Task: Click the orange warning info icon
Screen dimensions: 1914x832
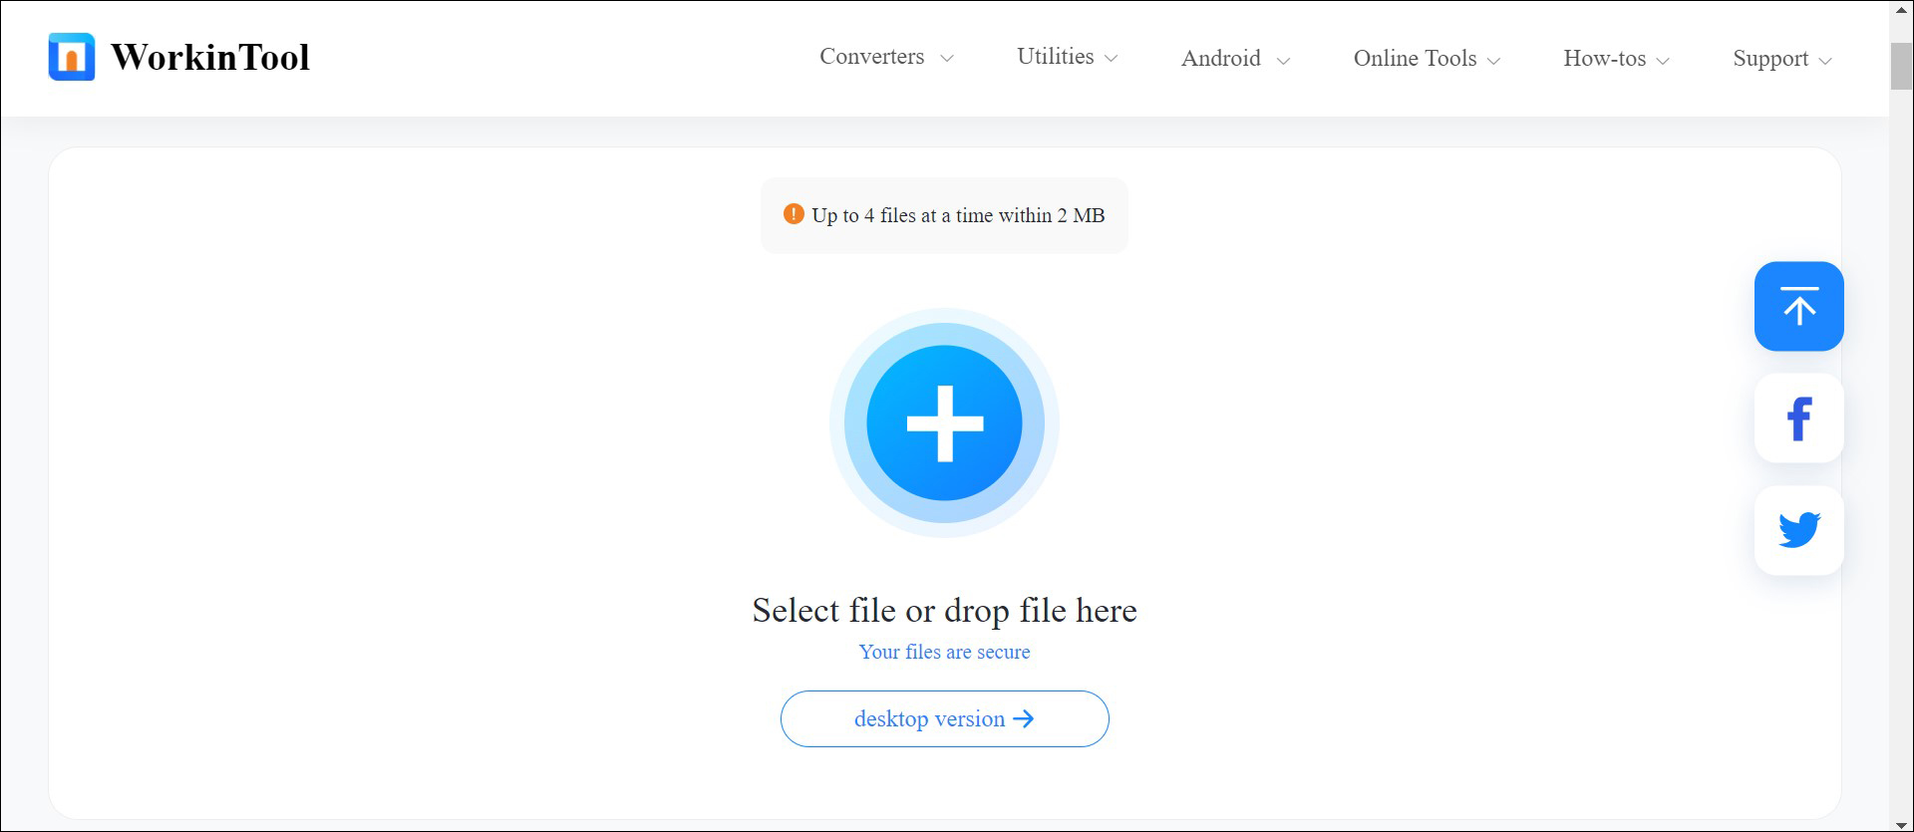Action: tap(794, 214)
